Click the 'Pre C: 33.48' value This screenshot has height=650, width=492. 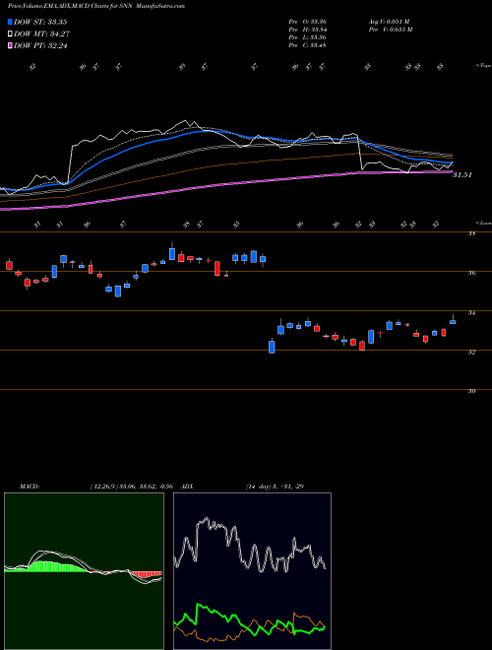pyautogui.click(x=309, y=45)
